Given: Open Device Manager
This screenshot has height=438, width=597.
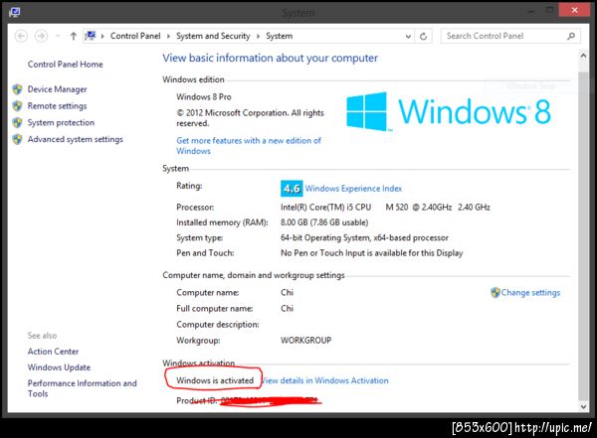Looking at the screenshot, I should pos(57,89).
